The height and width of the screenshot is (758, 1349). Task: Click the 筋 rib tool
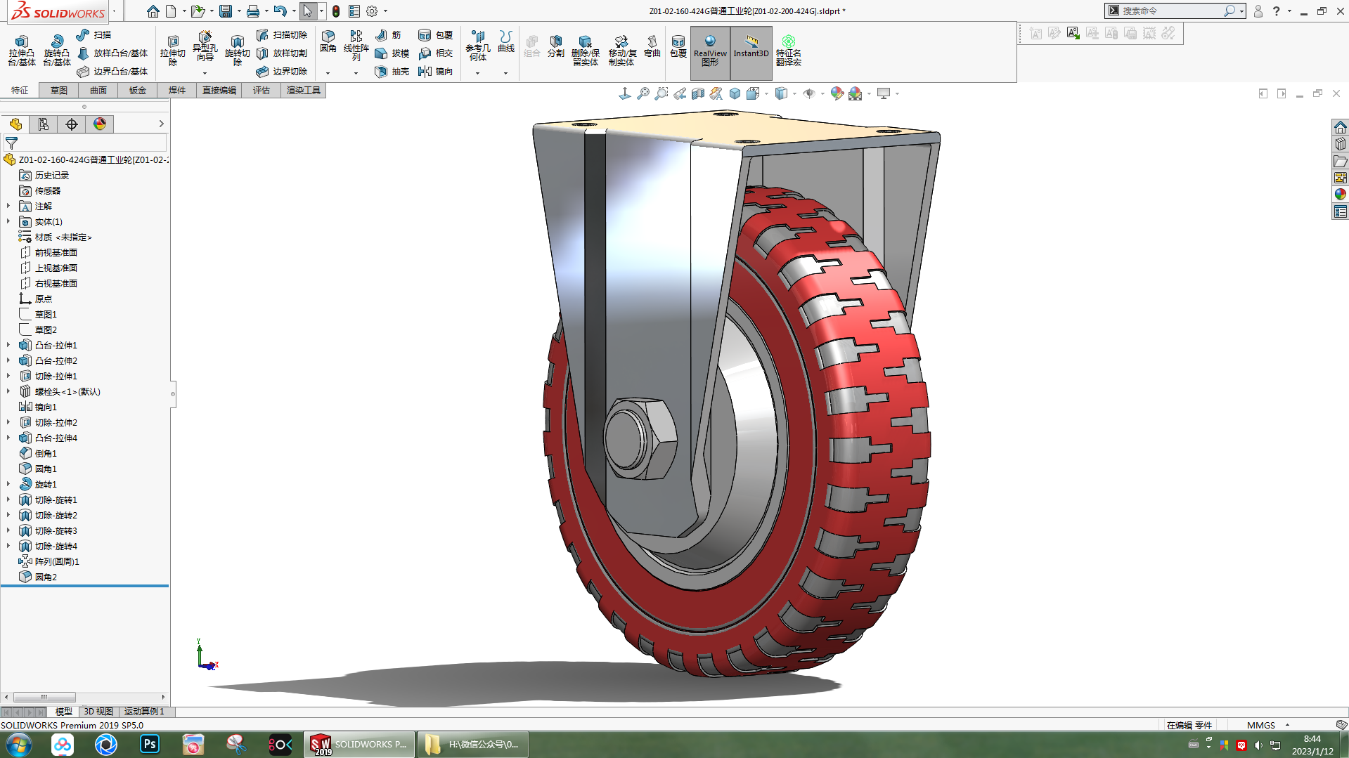tap(389, 34)
